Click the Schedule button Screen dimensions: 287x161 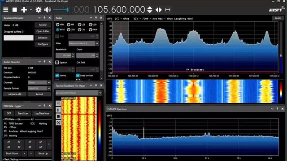[x=43, y=38]
